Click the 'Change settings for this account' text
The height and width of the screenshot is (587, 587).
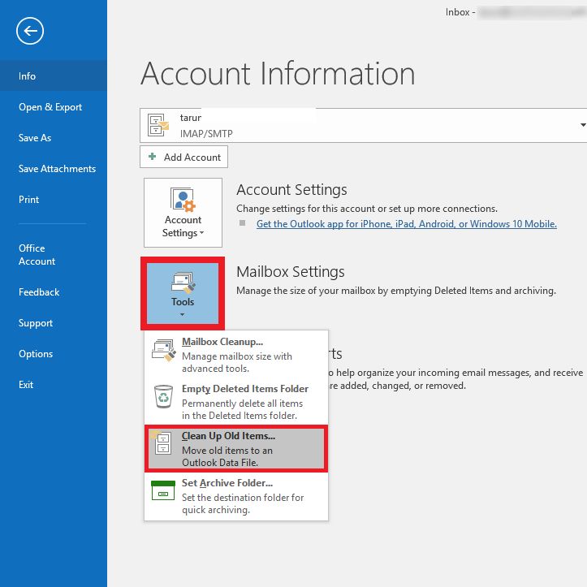[x=367, y=209]
